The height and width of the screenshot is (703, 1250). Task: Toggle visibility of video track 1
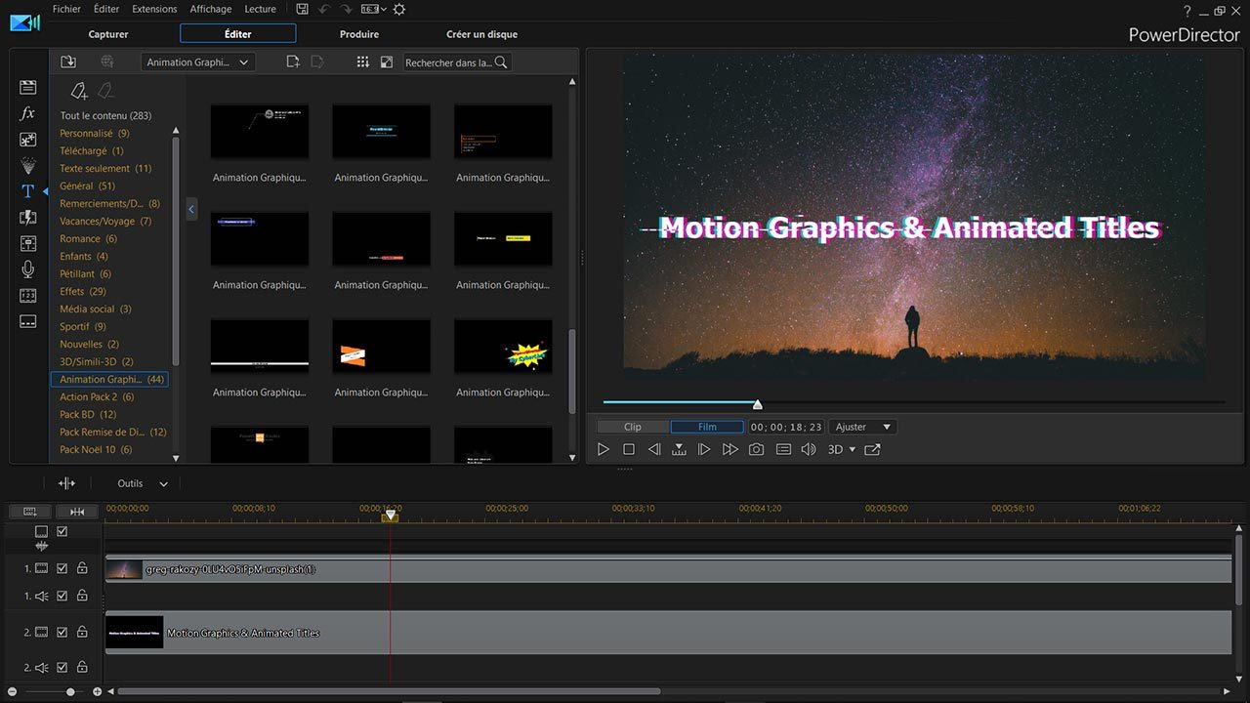click(x=62, y=567)
